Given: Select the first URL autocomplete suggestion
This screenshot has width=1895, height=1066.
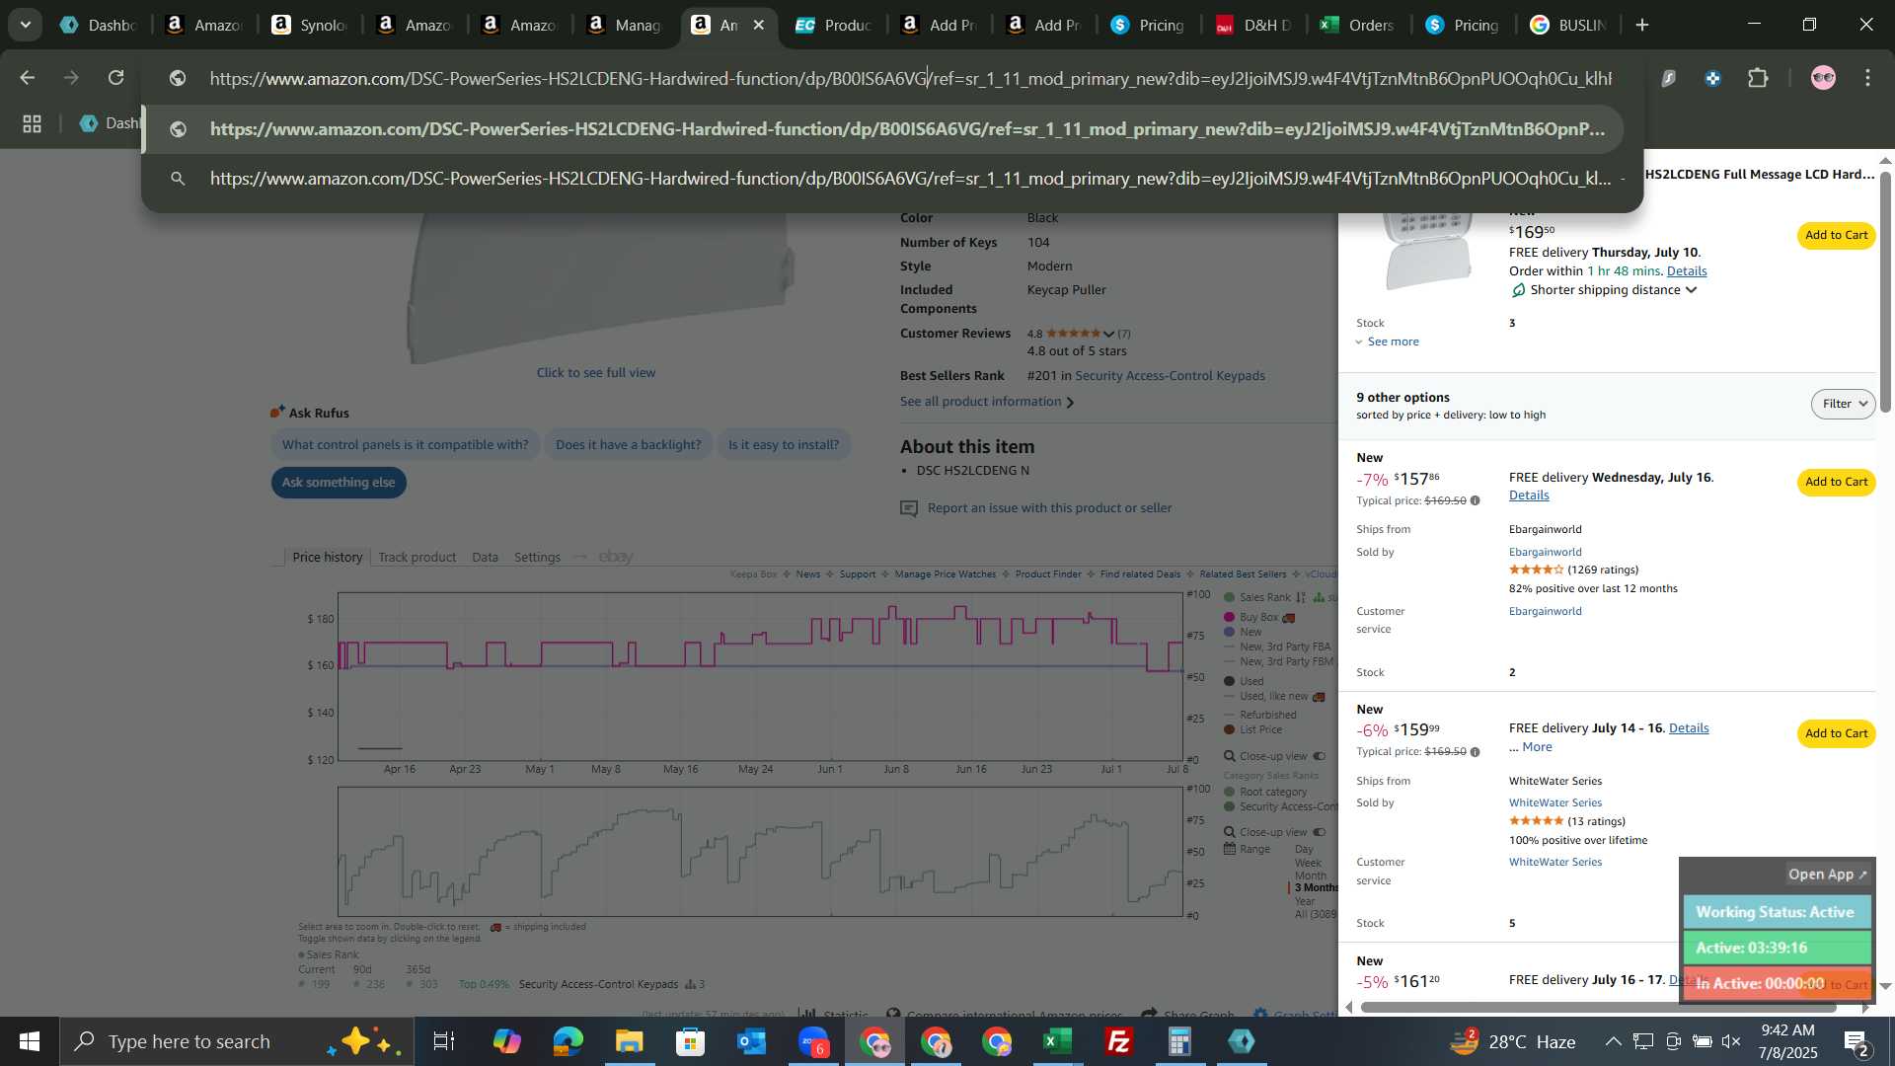Looking at the screenshot, I should point(883,129).
